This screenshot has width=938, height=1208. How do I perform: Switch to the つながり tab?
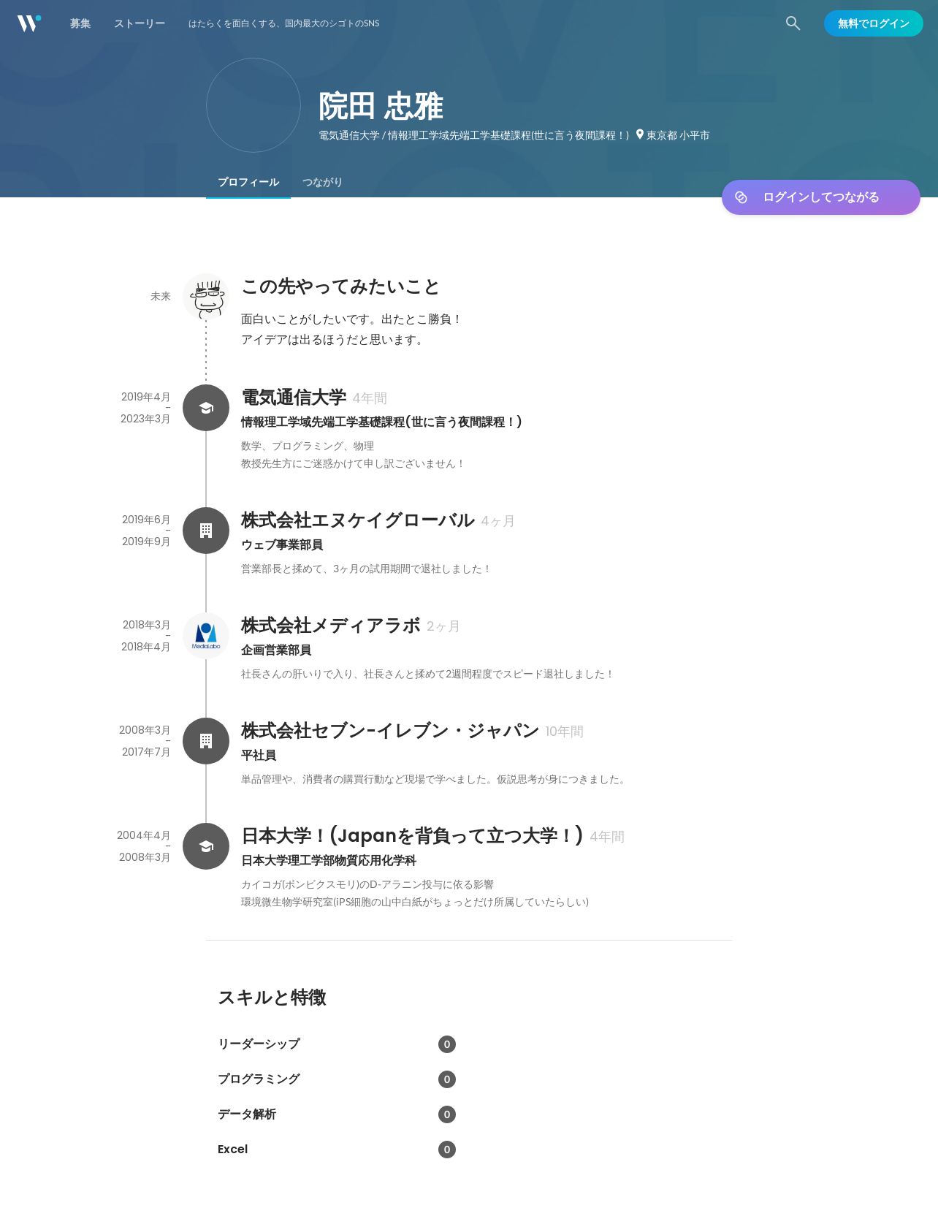[x=322, y=182]
